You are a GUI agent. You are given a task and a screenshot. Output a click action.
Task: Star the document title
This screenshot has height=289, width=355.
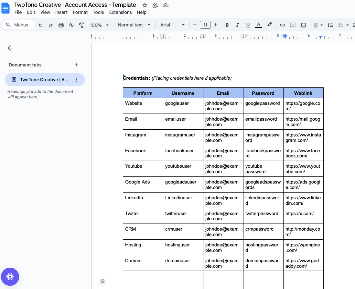[145, 5]
